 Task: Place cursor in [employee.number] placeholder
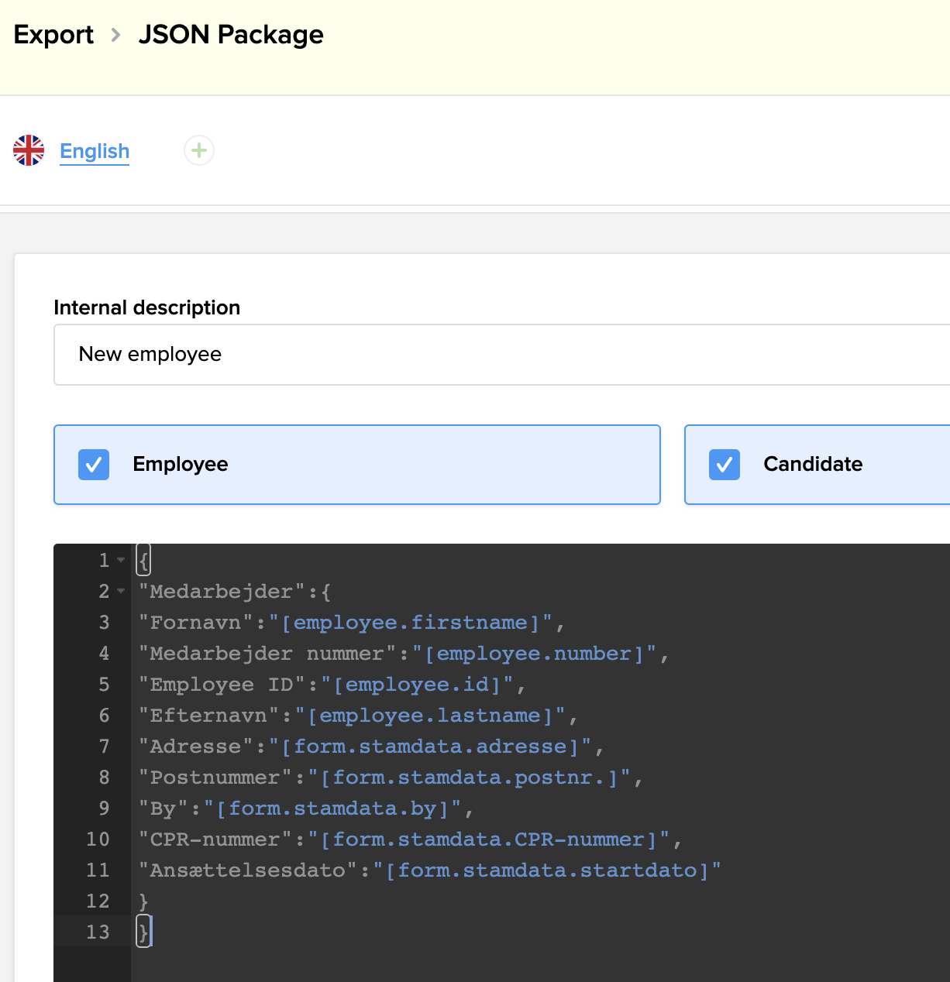(x=535, y=654)
